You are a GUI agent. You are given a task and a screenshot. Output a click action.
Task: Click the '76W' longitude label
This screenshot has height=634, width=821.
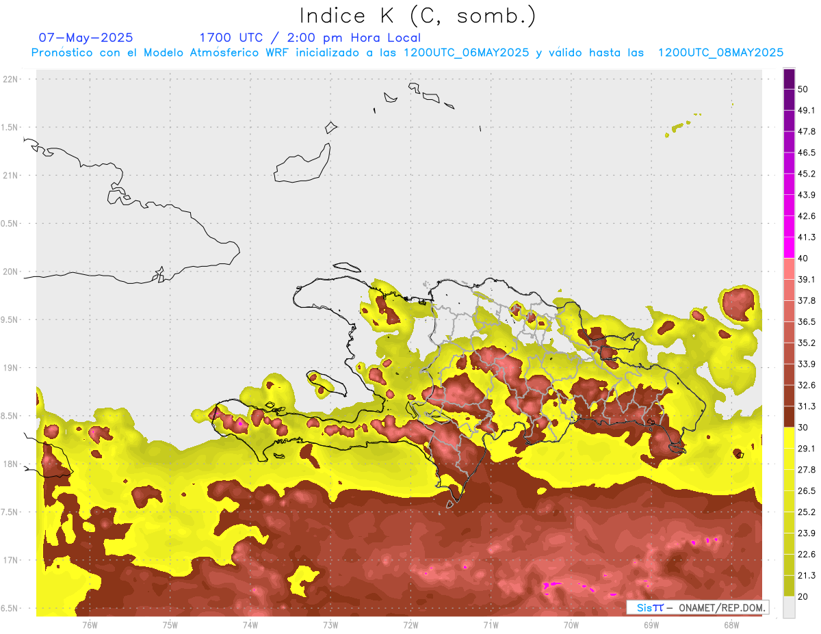click(90, 625)
